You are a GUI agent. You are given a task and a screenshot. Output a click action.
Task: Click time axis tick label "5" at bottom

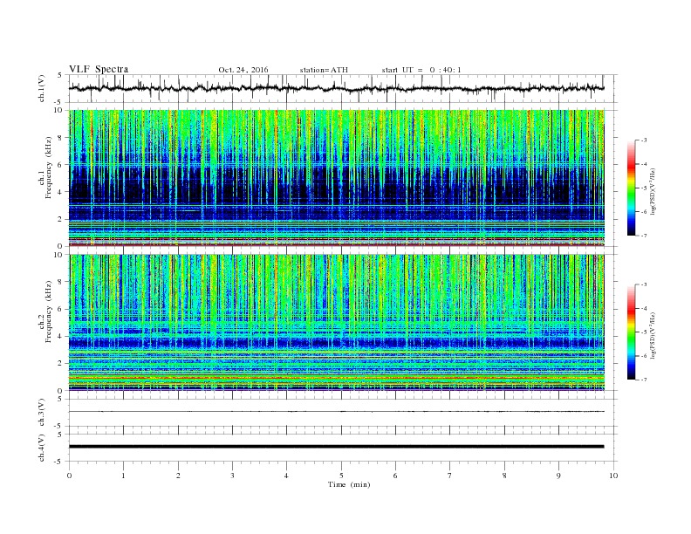pos(341,476)
